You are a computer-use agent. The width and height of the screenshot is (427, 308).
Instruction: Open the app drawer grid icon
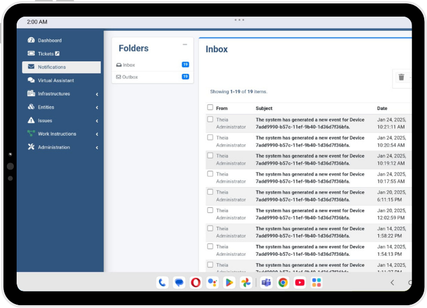316,283
